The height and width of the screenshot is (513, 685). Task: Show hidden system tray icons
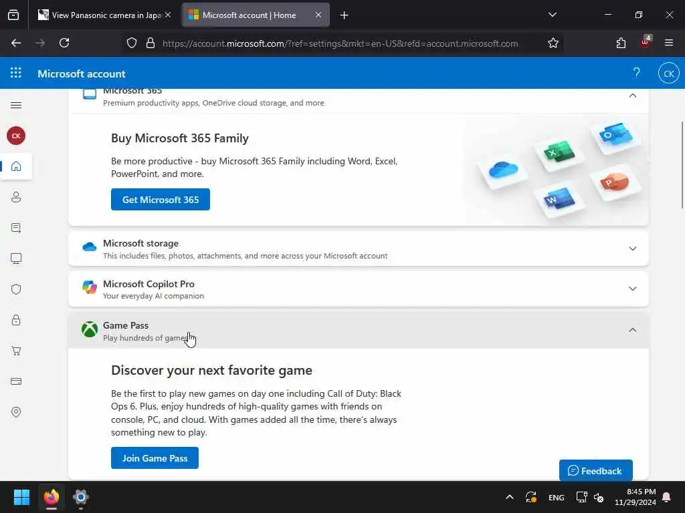click(509, 497)
